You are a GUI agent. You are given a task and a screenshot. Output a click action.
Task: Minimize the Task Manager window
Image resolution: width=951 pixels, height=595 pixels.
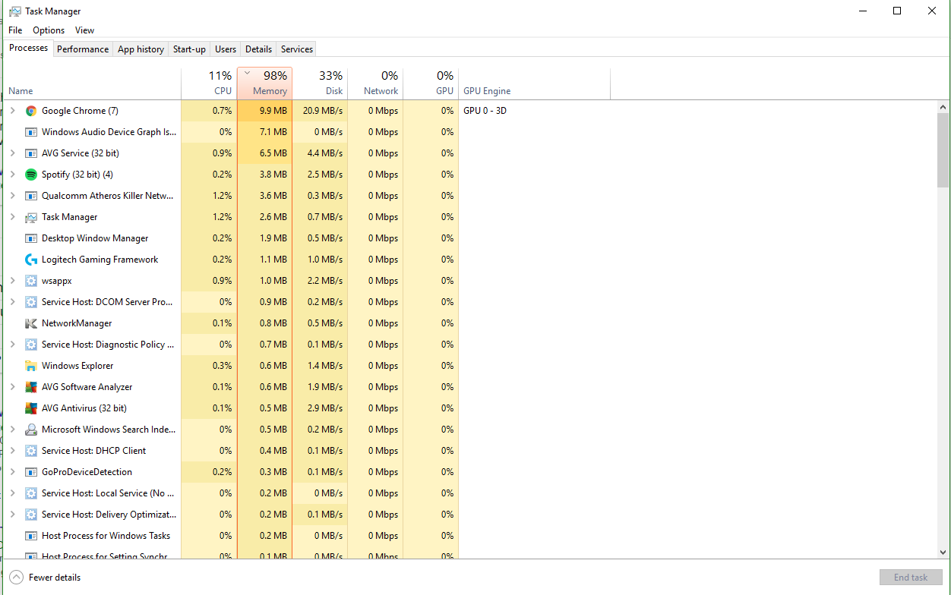point(862,11)
